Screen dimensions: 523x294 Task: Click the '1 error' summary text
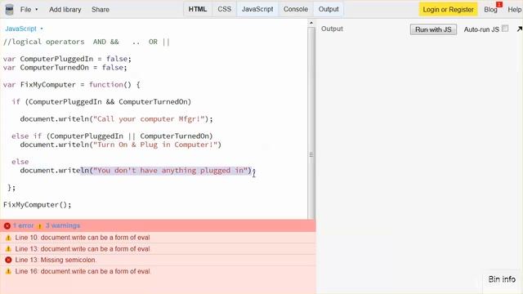tap(24, 225)
